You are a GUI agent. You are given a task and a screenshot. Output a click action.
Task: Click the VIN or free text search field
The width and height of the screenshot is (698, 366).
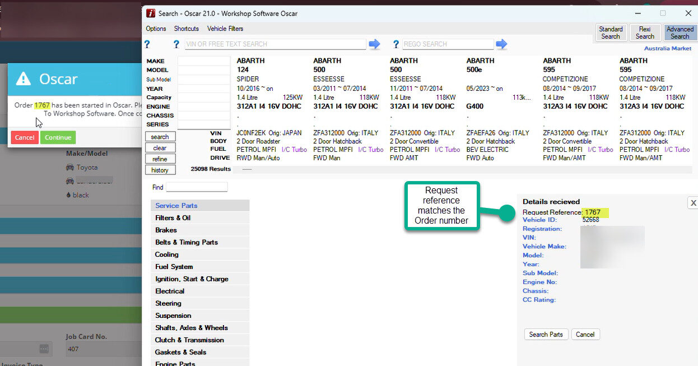(x=275, y=44)
